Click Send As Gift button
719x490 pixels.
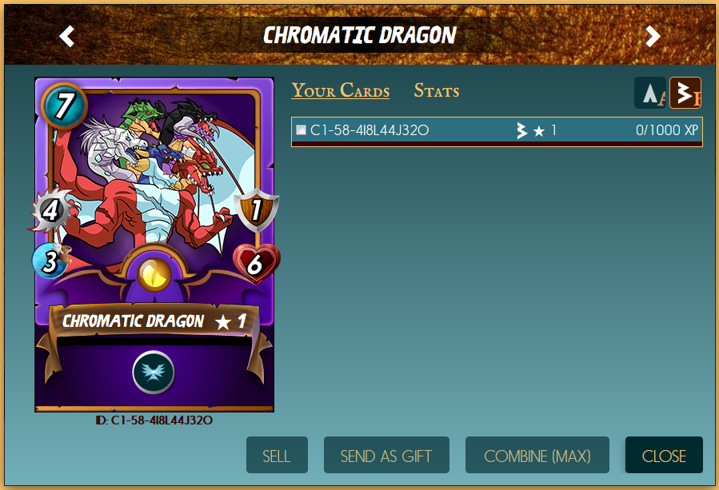(x=386, y=455)
